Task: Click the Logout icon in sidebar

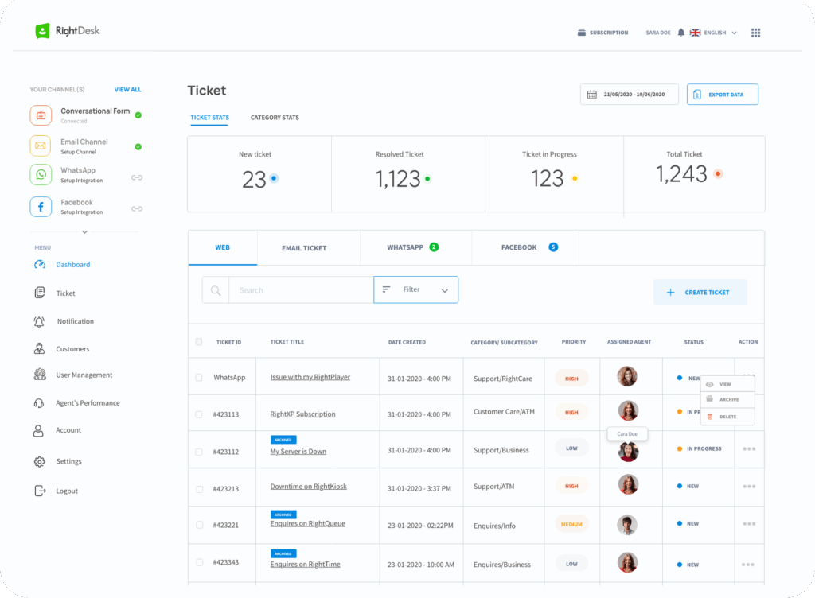Action: 39,491
